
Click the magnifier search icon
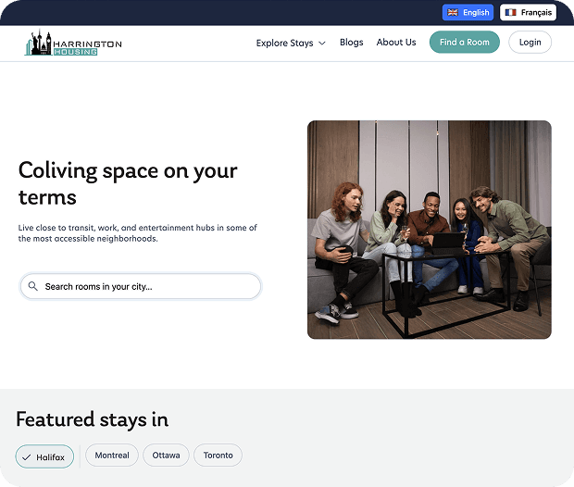(x=33, y=286)
